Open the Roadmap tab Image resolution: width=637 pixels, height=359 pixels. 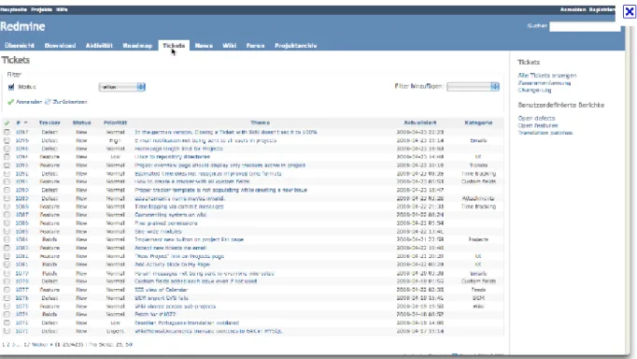coord(137,46)
